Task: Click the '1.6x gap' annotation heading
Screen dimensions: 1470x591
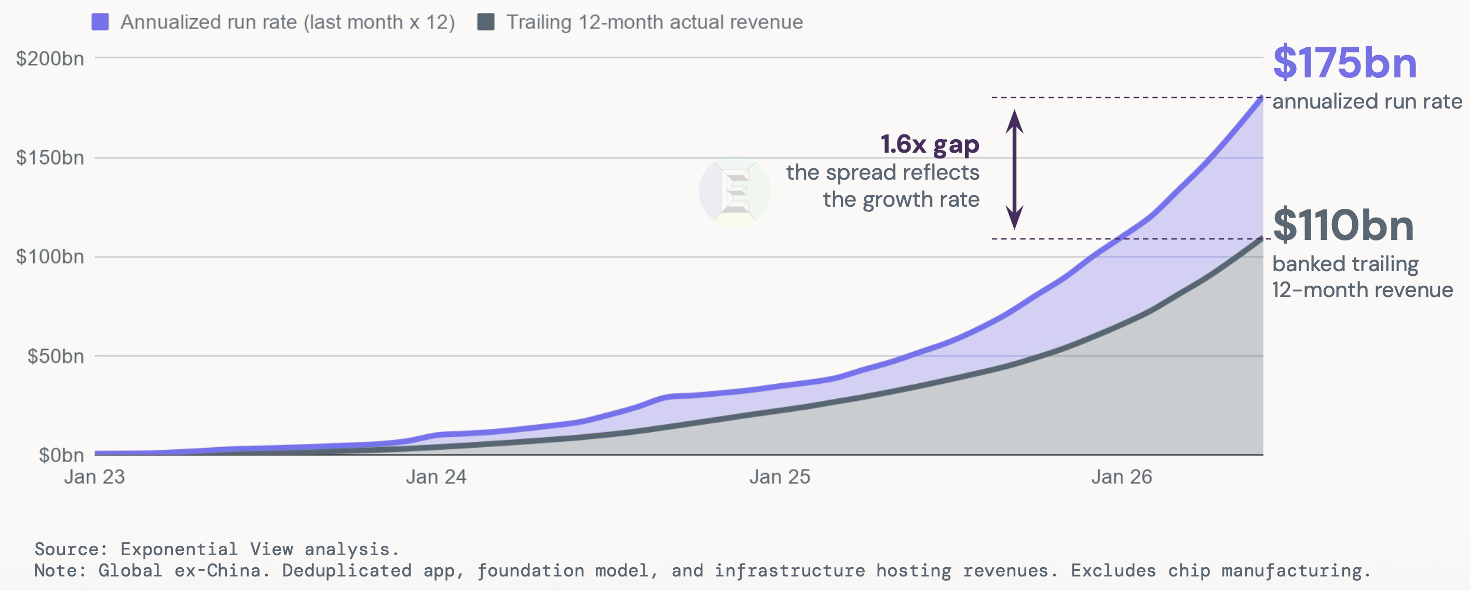Action: pyautogui.click(x=930, y=144)
